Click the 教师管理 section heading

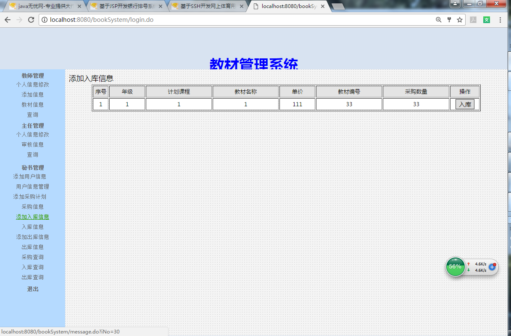click(33, 76)
